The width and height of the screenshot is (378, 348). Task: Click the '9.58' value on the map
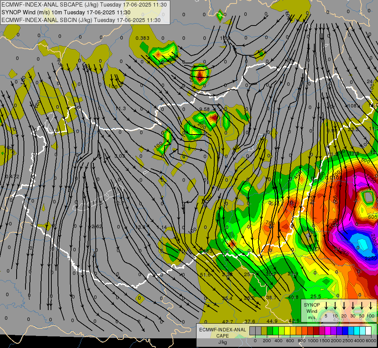click(x=204, y=109)
